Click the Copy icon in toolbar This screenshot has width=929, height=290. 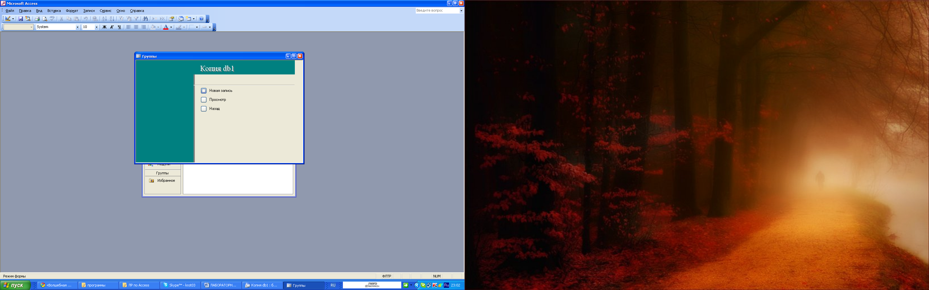[69, 19]
